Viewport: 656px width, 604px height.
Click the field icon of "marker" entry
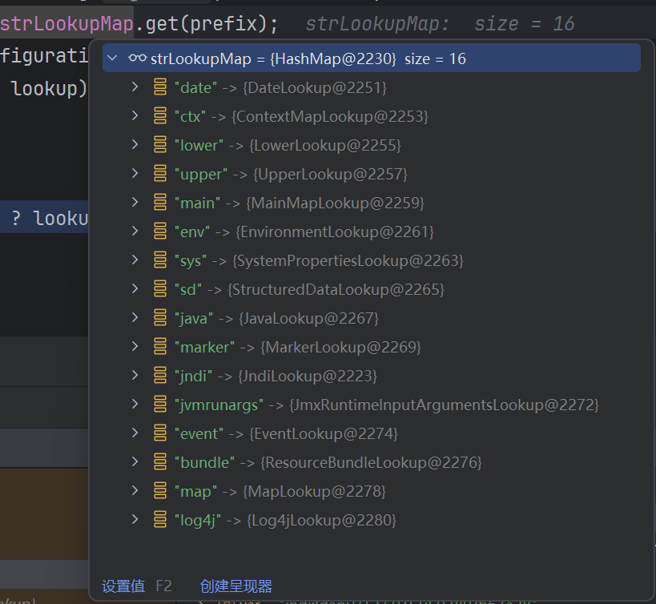tap(160, 347)
